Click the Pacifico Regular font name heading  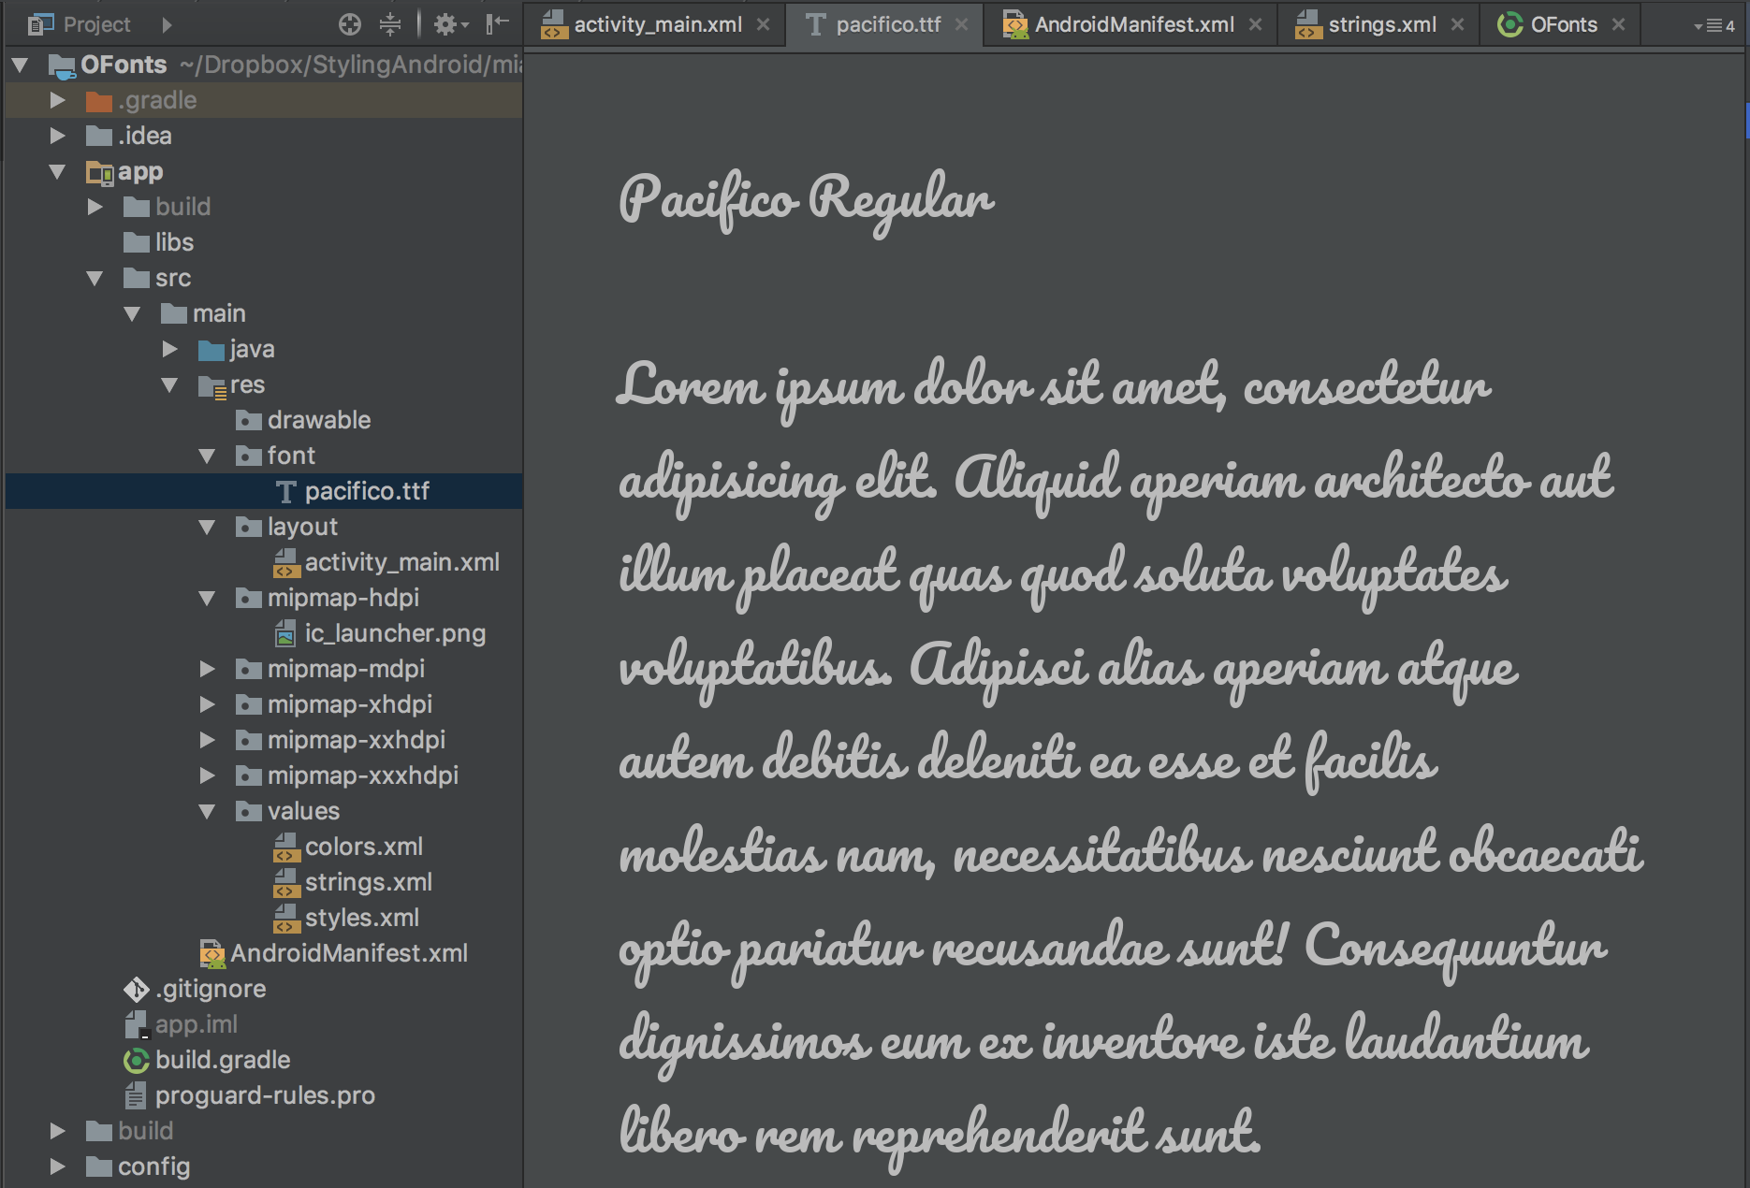coord(806,201)
